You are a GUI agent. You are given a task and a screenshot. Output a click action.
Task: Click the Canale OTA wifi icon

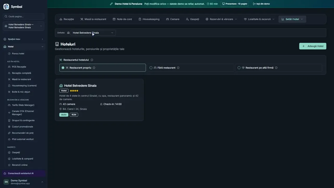[x=9, y=113]
